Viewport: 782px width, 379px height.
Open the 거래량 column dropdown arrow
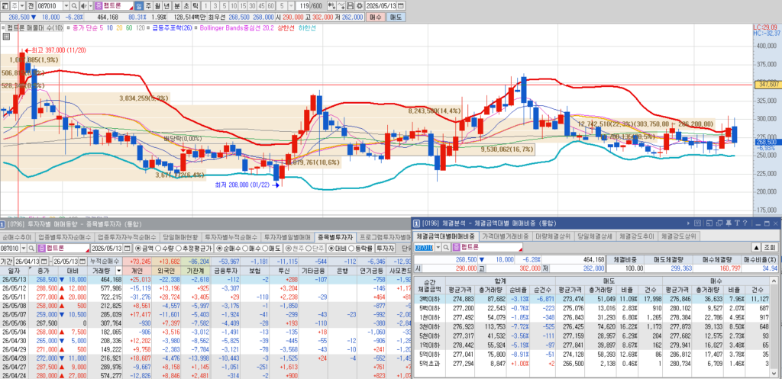(x=118, y=271)
